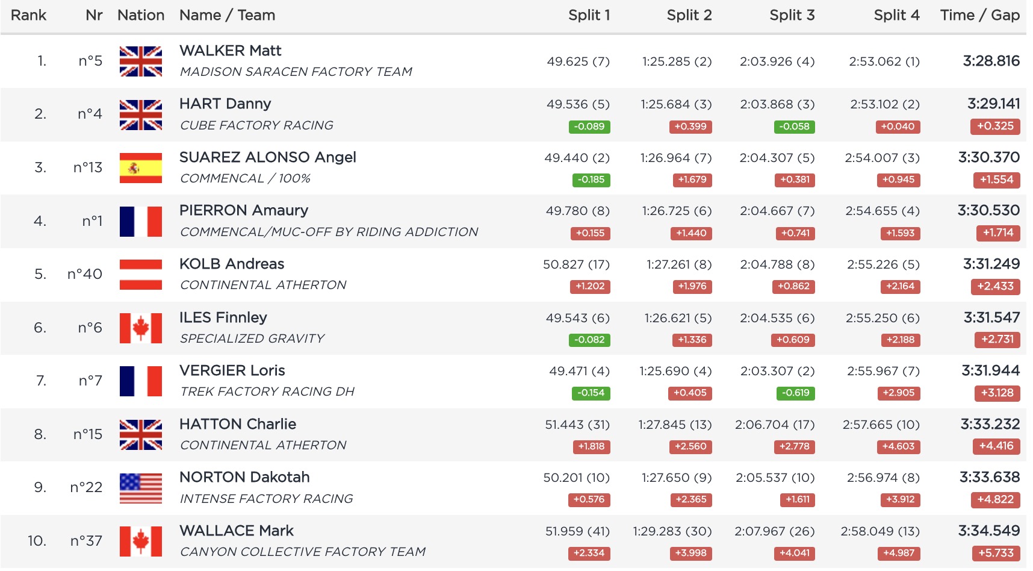Screen dimensions: 1033x571
Task: Click WALKER Matt's winning time 3:28.816
Action: [991, 61]
